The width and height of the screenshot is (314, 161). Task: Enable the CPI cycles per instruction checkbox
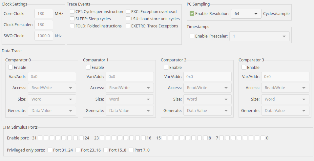[72, 12]
